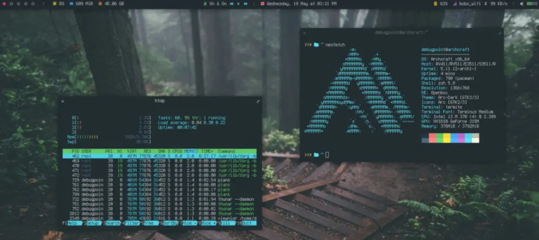
Task: Sort htop by the CPU% column
Action: (177, 151)
